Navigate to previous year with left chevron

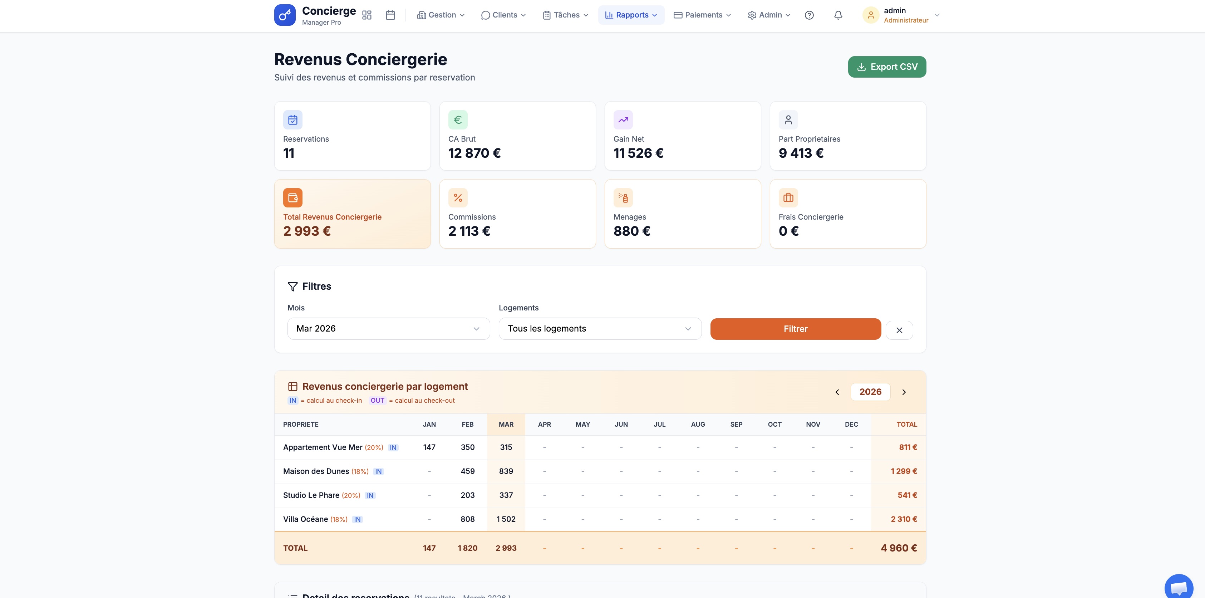pos(837,392)
